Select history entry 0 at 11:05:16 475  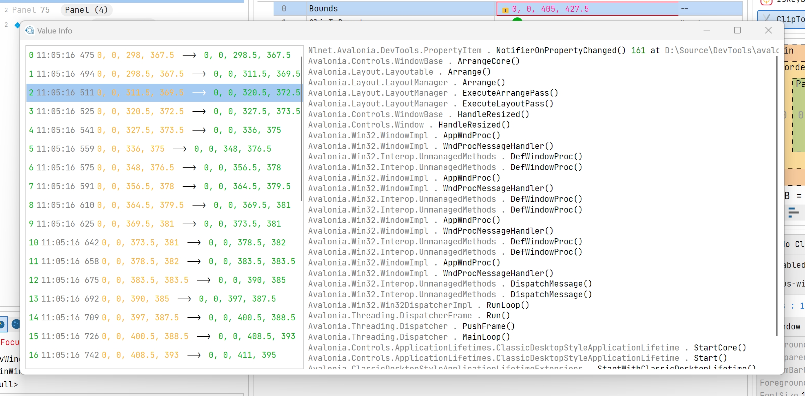[x=164, y=55]
